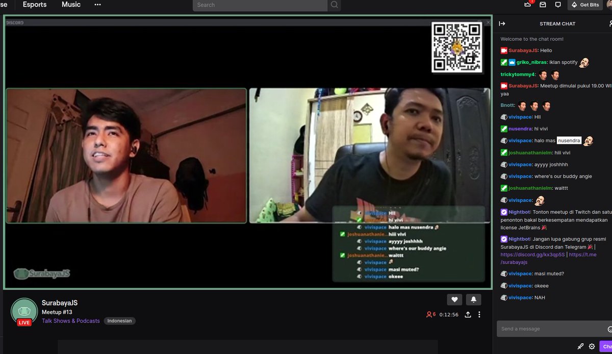Share the stream using the upload icon
612x354 pixels.
468,315
